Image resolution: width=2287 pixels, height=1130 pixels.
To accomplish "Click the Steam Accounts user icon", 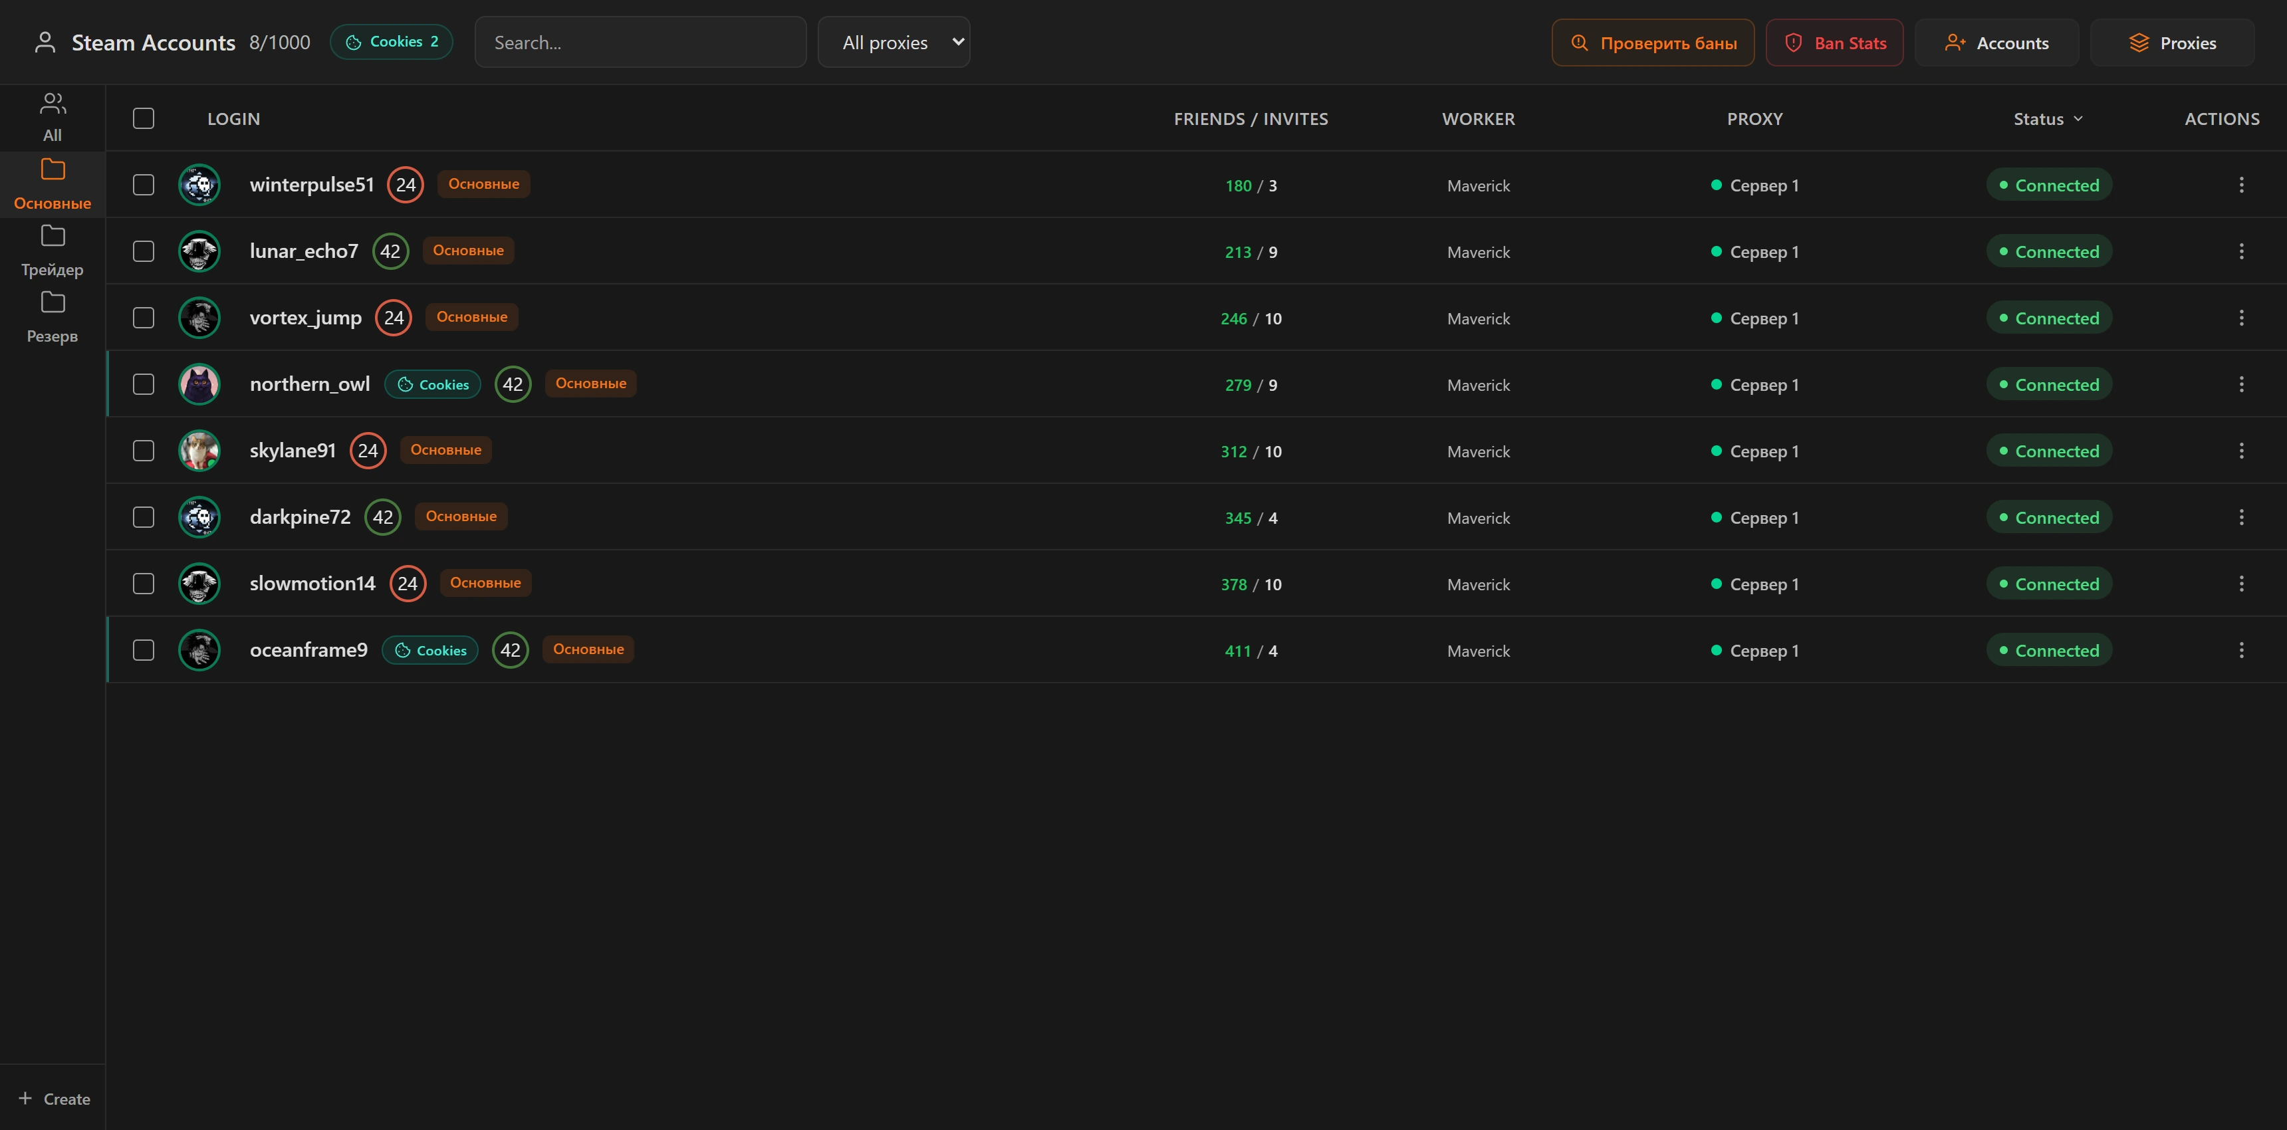I will [x=45, y=43].
